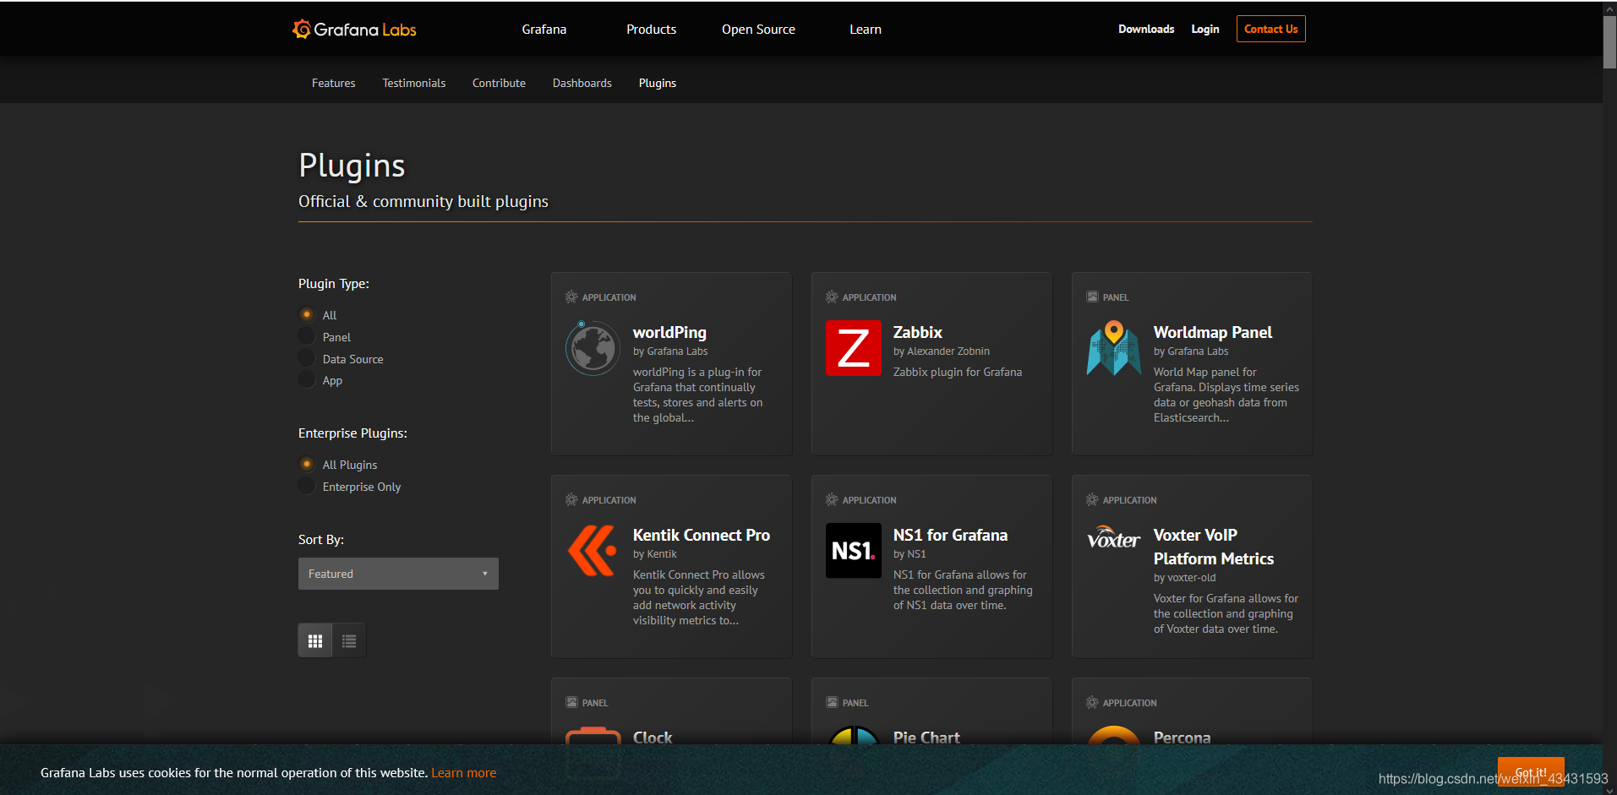Click panel type icon on Clock card
This screenshot has width=1617, height=795.
coord(571,703)
